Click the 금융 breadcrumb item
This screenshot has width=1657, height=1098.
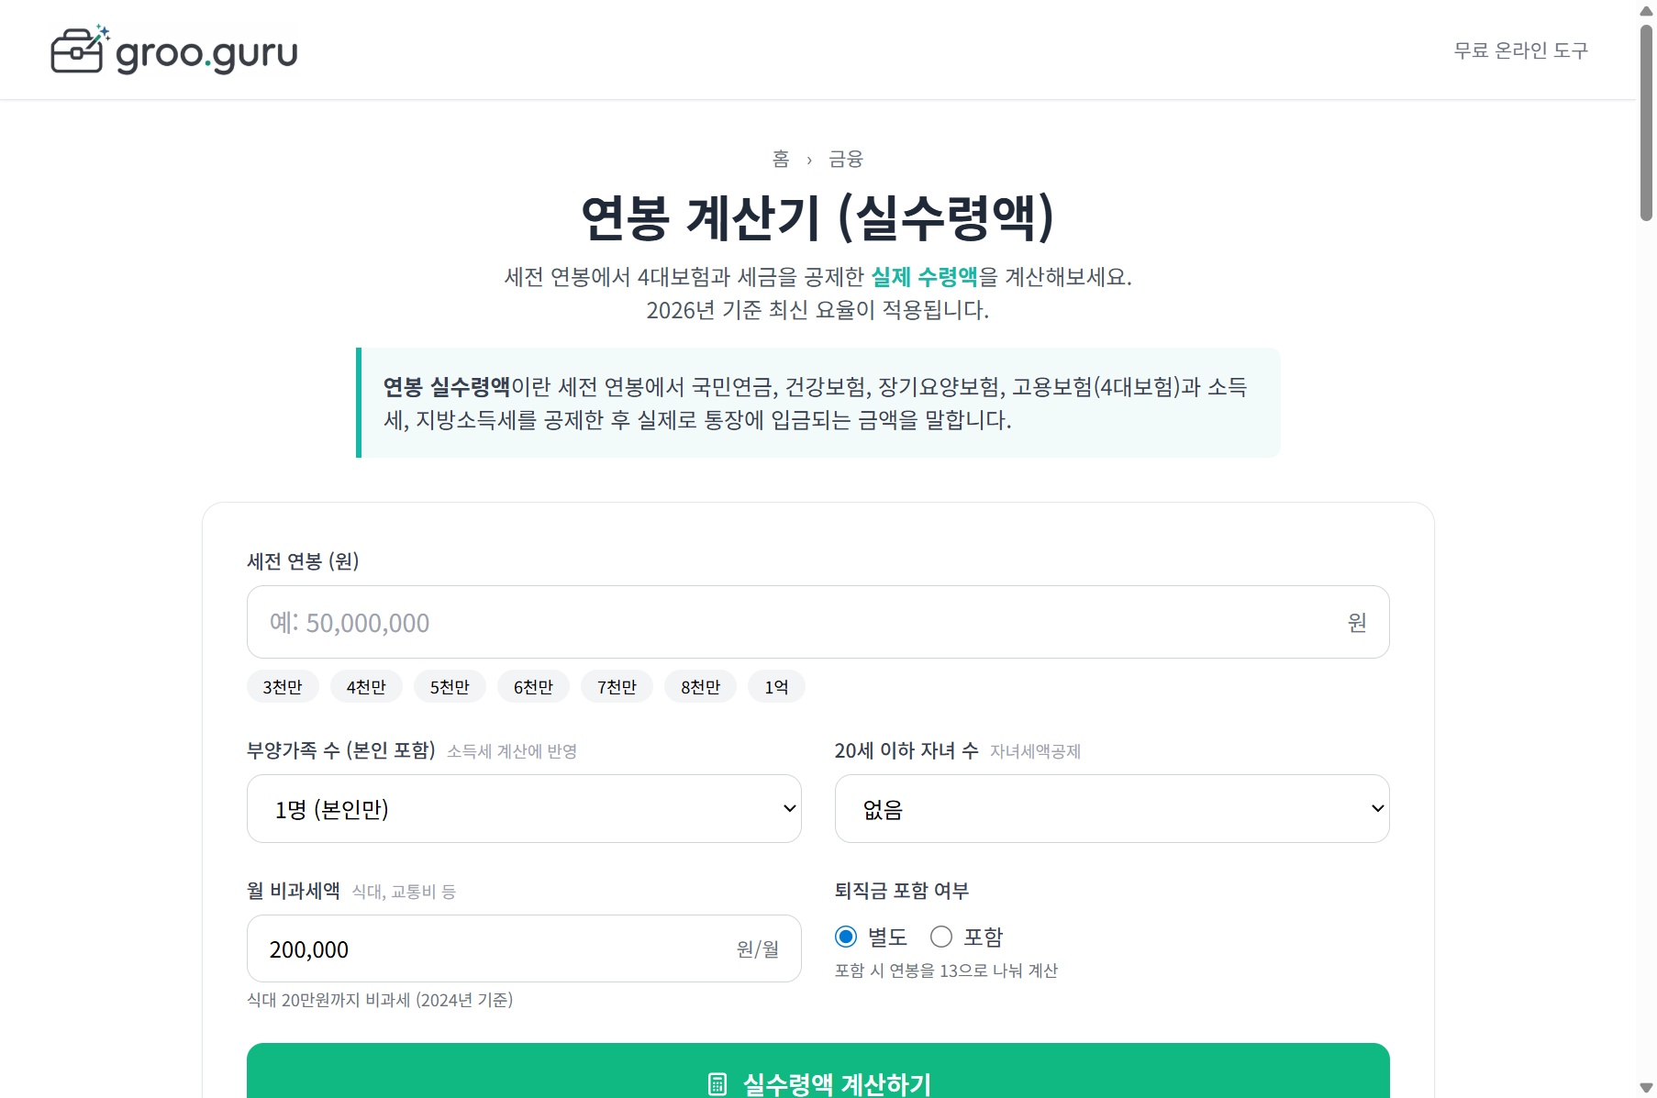tap(845, 158)
